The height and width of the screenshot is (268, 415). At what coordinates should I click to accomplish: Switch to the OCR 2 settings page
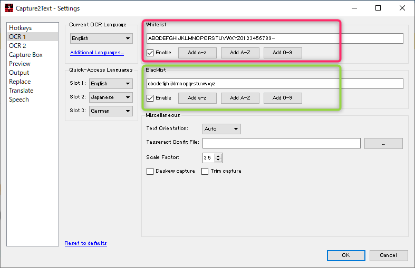17,46
